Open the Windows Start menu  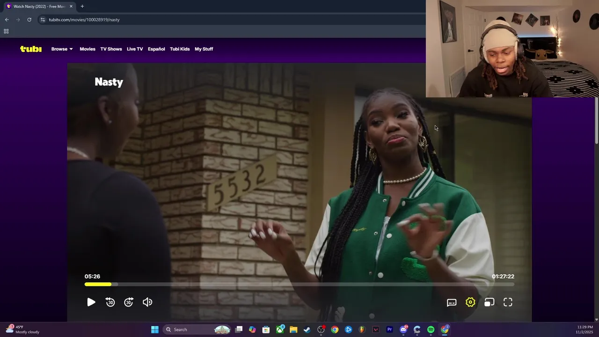pos(155,330)
